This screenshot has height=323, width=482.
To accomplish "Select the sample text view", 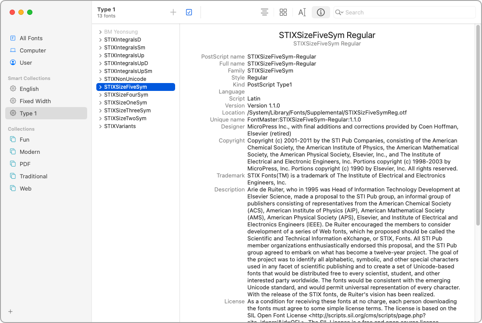I will point(302,12).
